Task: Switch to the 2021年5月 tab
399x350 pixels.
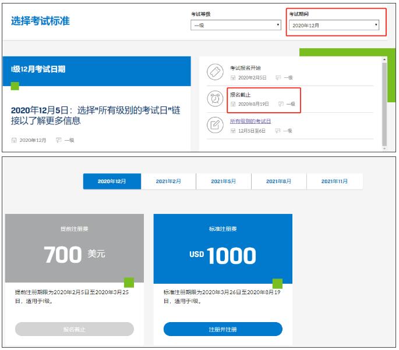Action: click(x=224, y=181)
